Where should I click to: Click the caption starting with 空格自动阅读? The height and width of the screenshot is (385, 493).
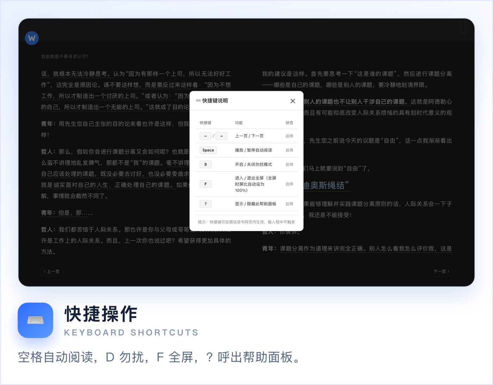click(x=160, y=357)
